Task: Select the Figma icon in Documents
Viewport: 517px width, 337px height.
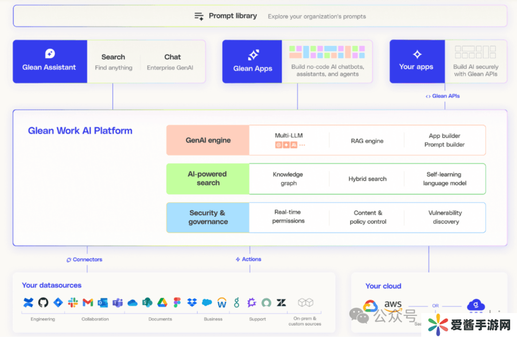Action: 177,302
